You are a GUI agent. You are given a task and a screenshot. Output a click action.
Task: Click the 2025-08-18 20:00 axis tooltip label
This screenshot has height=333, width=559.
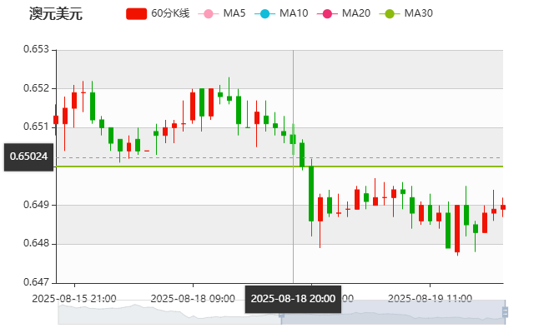click(x=293, y=299)
